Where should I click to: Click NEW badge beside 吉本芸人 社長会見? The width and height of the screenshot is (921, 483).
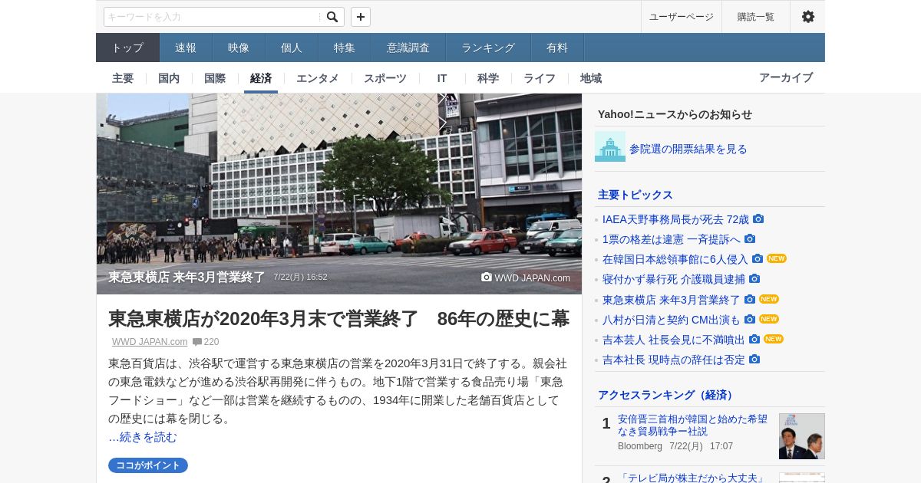(x=774, y=339)
